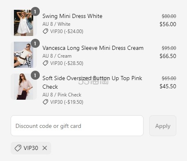Click Soft Side Oversized Button Up Top title
The image size is (187, 161).
coord(92,83)
